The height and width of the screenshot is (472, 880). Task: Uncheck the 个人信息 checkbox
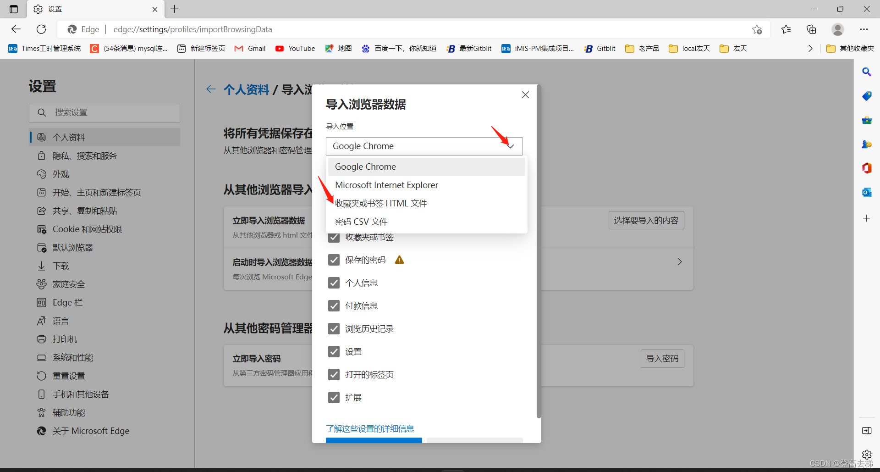[334, 283]
